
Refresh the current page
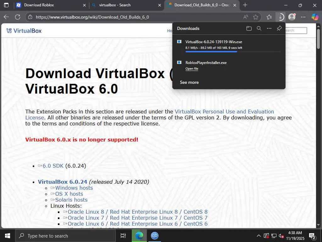coord(18,17)
